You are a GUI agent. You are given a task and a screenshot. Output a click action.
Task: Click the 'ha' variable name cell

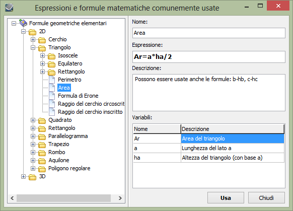[157, 158]
